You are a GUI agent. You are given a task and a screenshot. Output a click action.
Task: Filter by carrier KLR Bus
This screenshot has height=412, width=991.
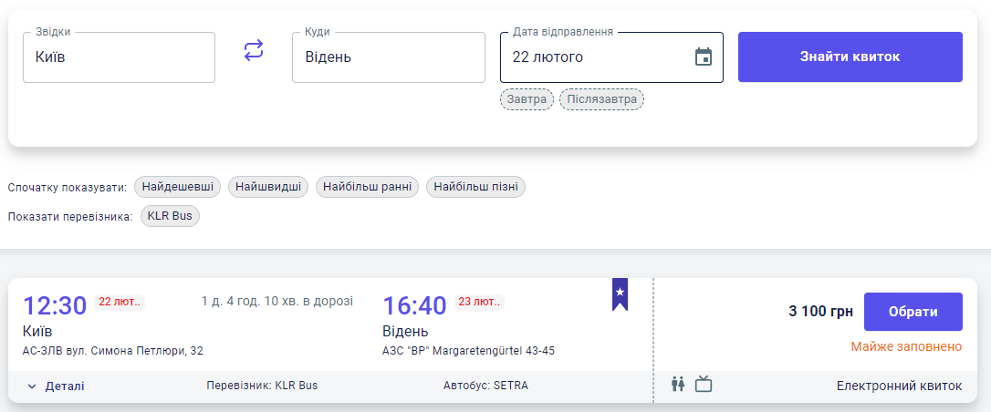(170, 216)
